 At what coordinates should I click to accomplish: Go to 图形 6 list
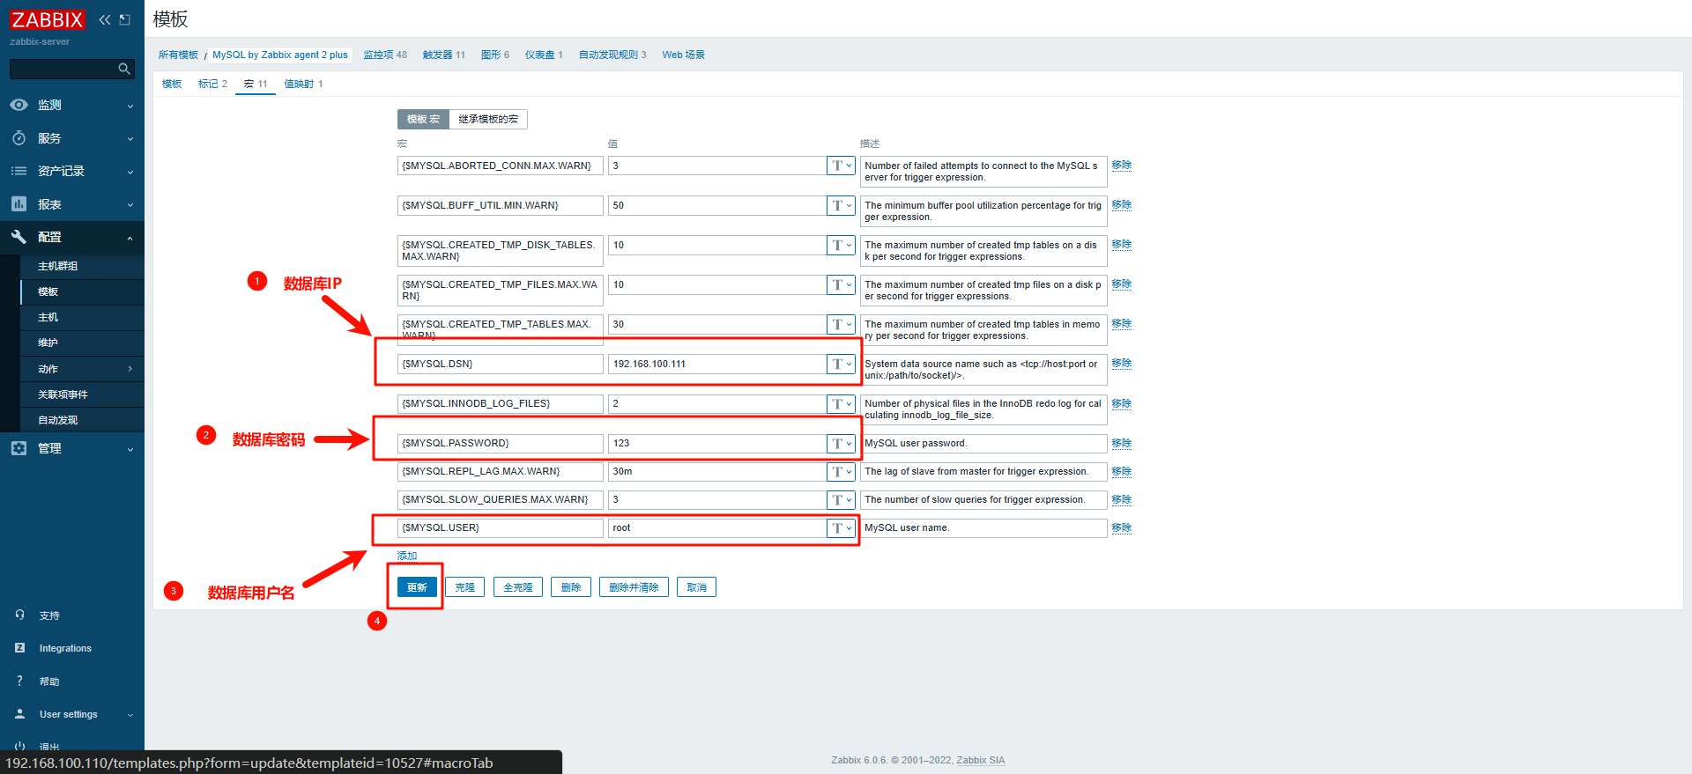click(495, 55)
